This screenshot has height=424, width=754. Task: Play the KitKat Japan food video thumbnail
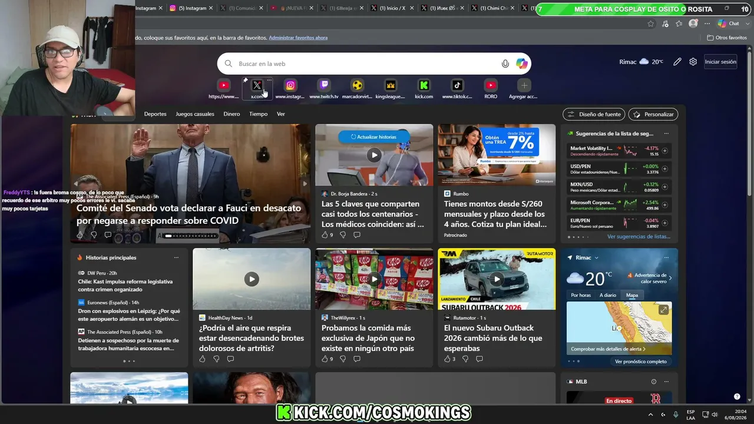click(374, 279)
